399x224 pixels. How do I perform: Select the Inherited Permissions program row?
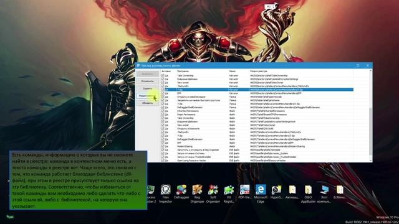257,111
